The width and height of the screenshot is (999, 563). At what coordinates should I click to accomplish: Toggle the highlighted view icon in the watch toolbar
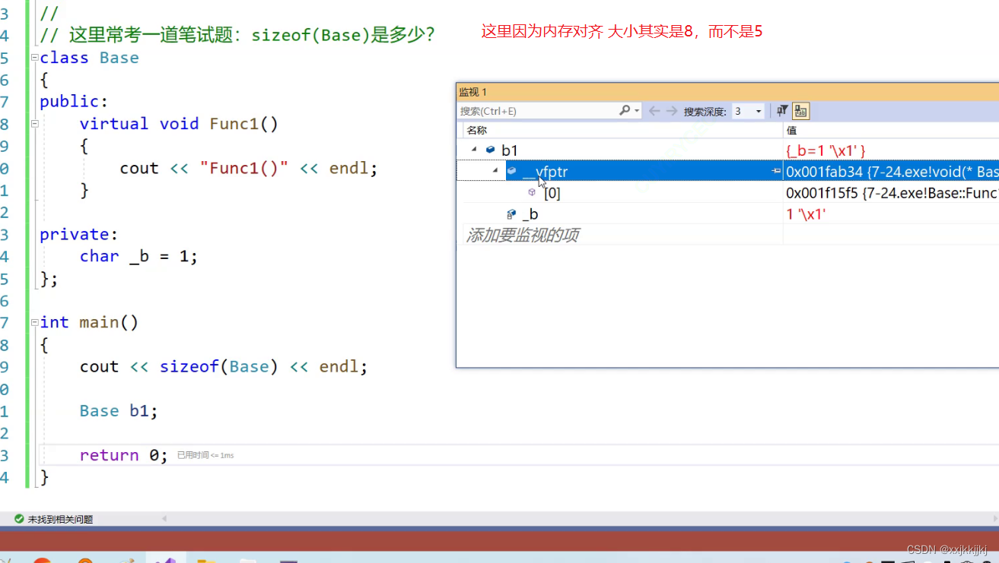tap(800, 111)
